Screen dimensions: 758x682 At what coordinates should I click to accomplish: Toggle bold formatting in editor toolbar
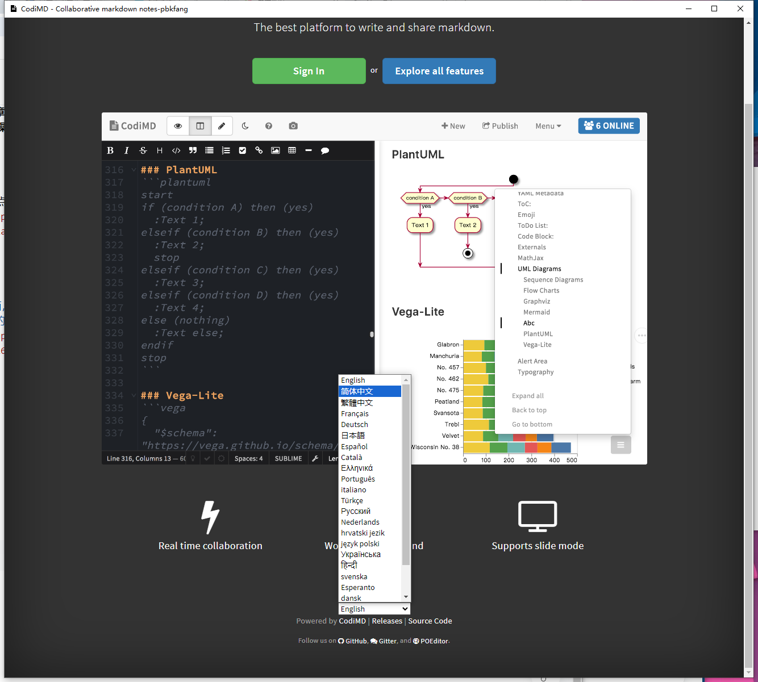pos(110,150)
